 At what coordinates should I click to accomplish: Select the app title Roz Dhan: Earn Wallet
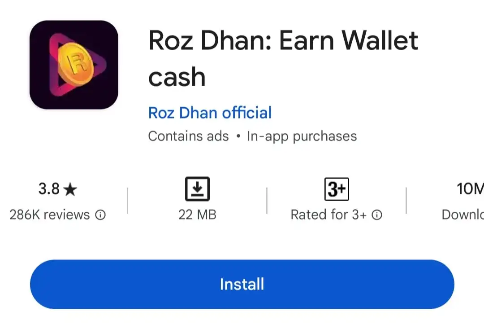coord(283,40)
